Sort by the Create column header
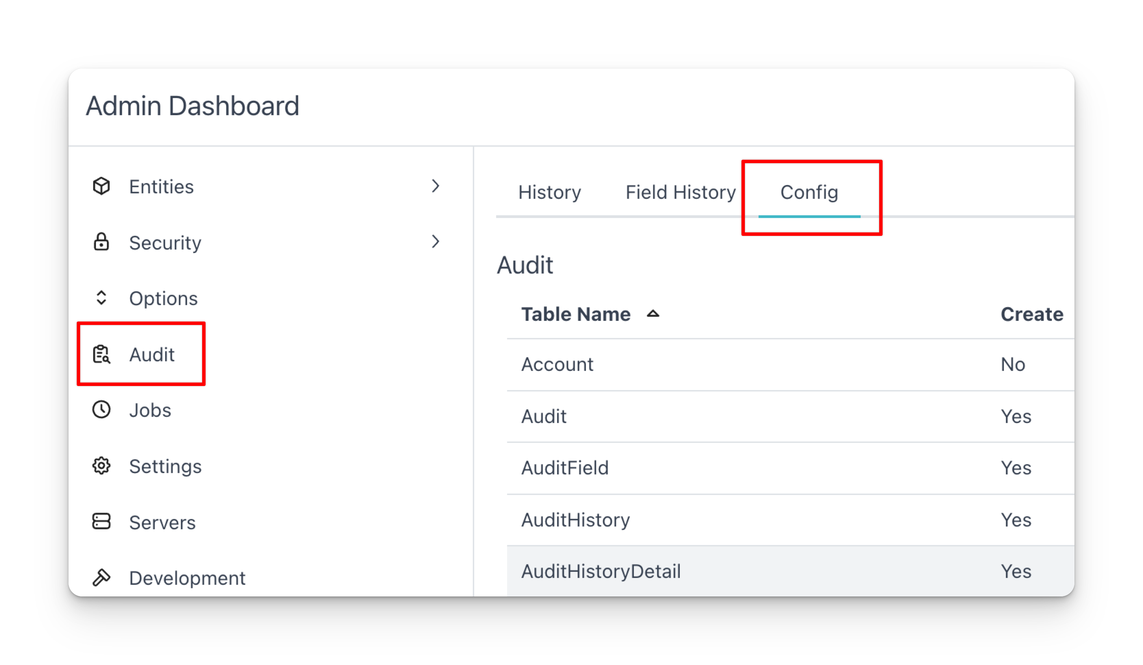This screenshot has height=665, width=1143. 1032,314
